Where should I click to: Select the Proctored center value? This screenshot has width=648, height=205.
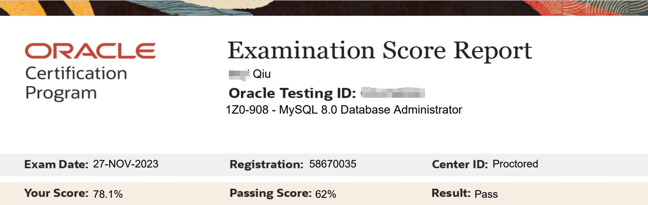click(x=515, y=164)
